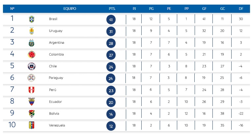This screenshot has width=251, height=134.
Task: Click the Uruguay team crest icon
Action: click(32, 31)
